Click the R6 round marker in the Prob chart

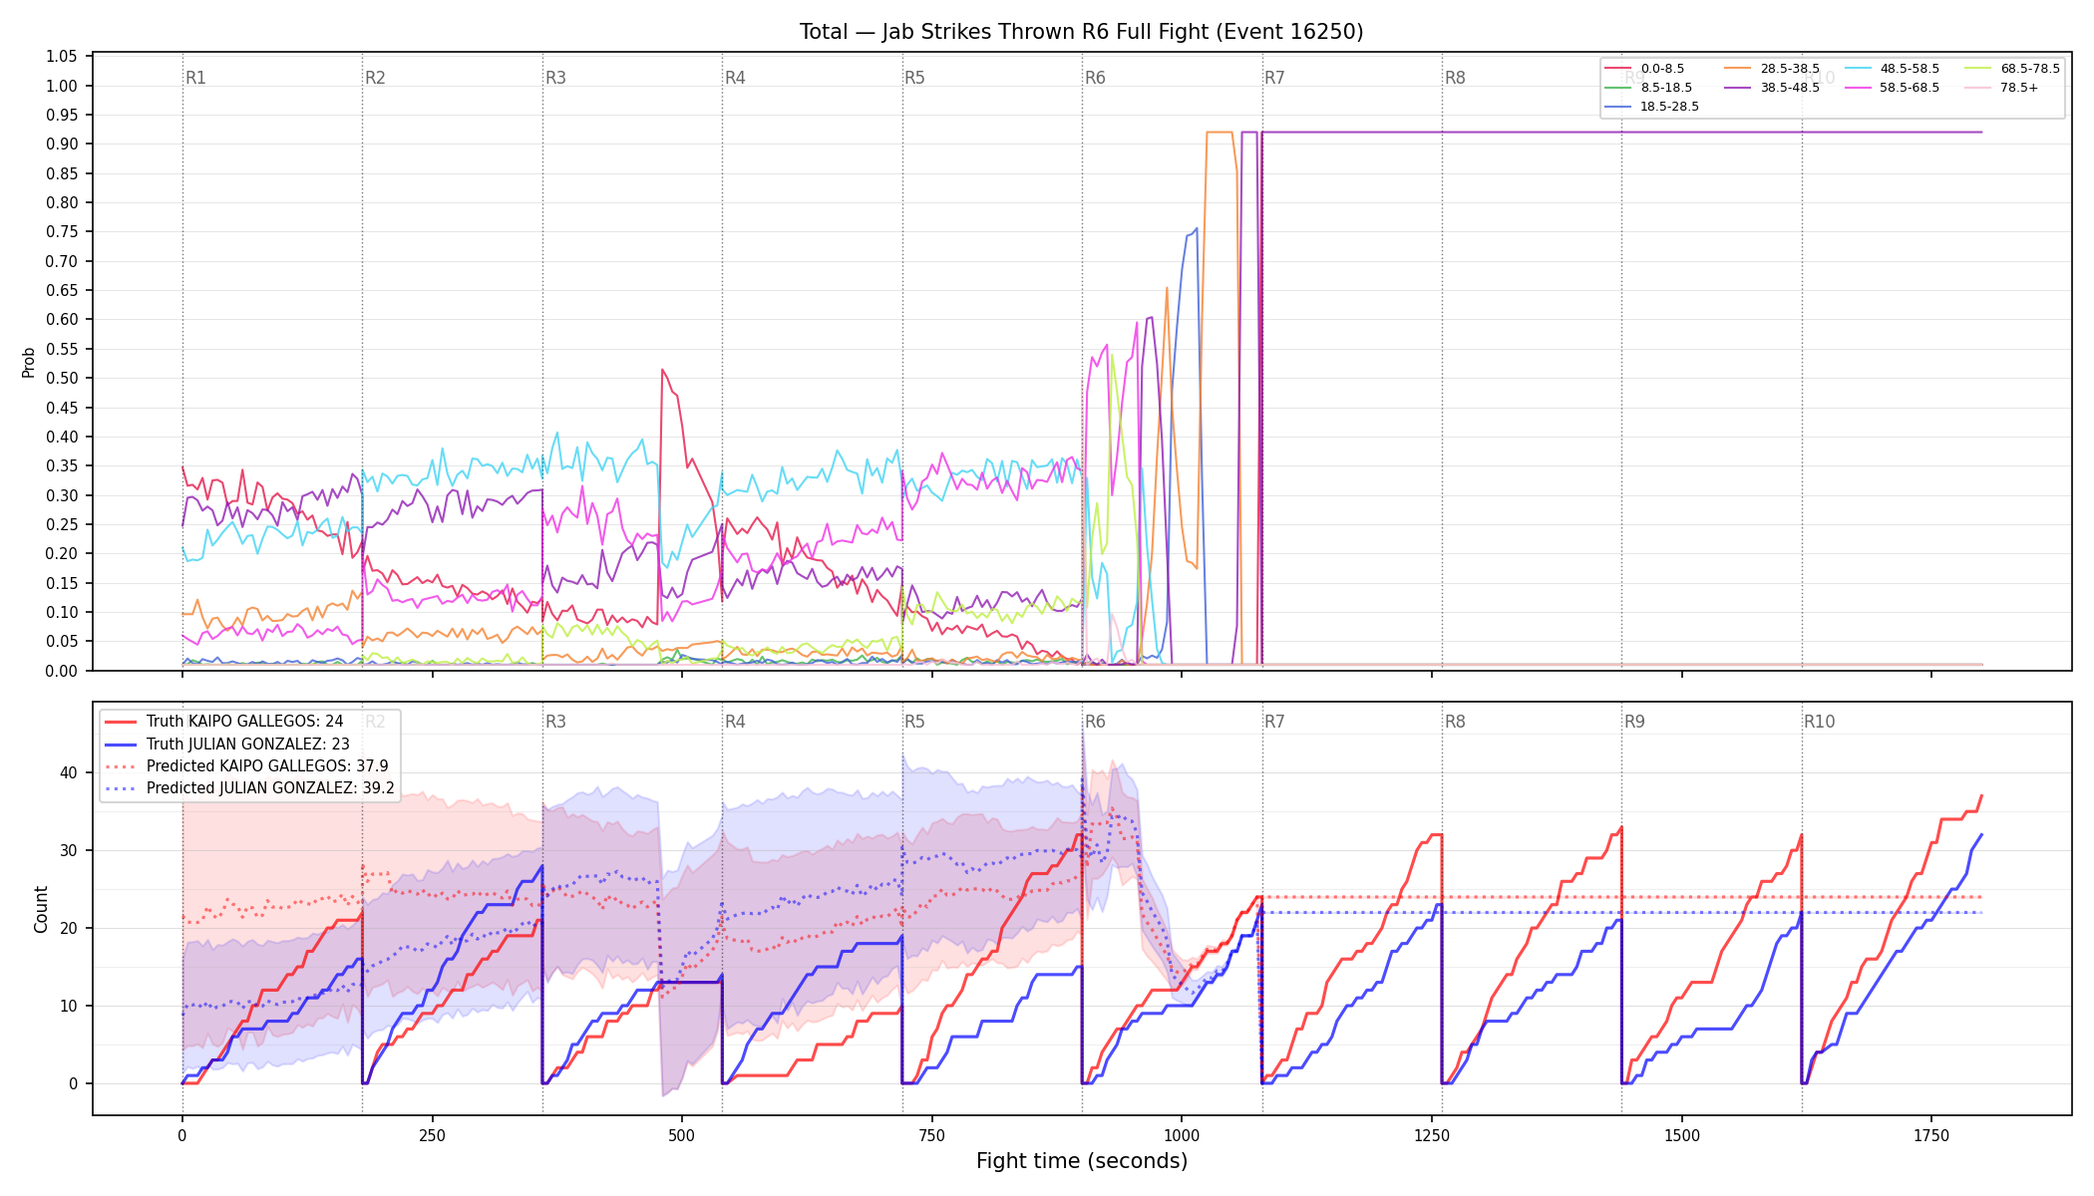[x=1095, y=78]
